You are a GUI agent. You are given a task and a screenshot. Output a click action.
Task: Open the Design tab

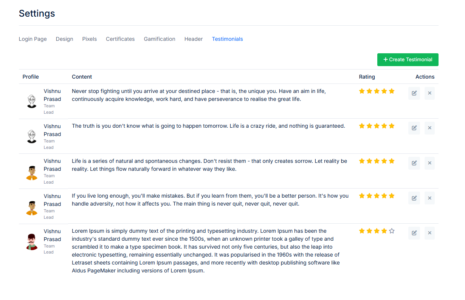(x=65, y=39)
